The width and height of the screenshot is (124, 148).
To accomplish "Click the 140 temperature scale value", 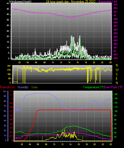I will pos(116,94).
